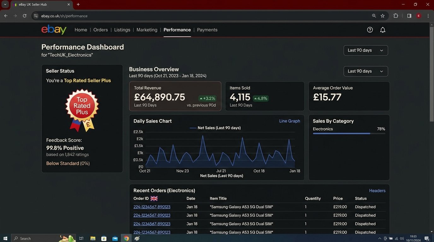View site information icon in address bar

point(36,16)
